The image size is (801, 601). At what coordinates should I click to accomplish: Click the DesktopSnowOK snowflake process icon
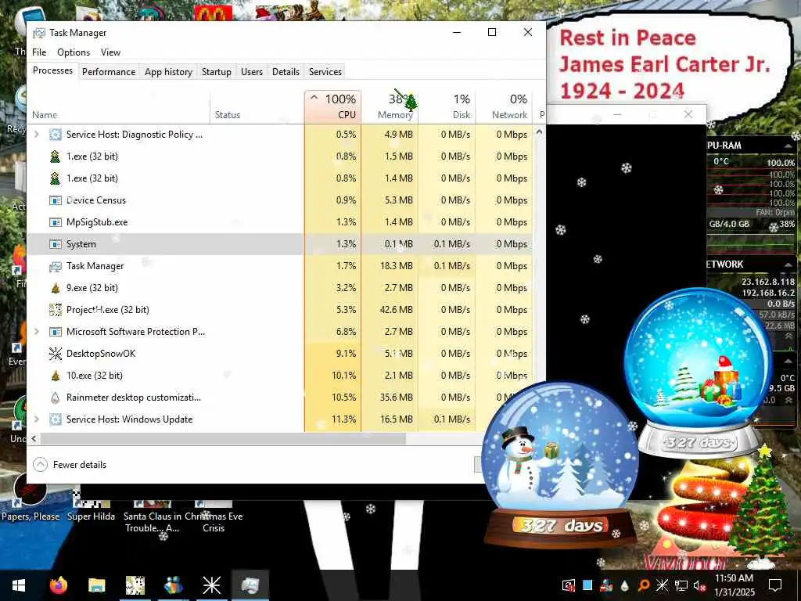point(56,354)
